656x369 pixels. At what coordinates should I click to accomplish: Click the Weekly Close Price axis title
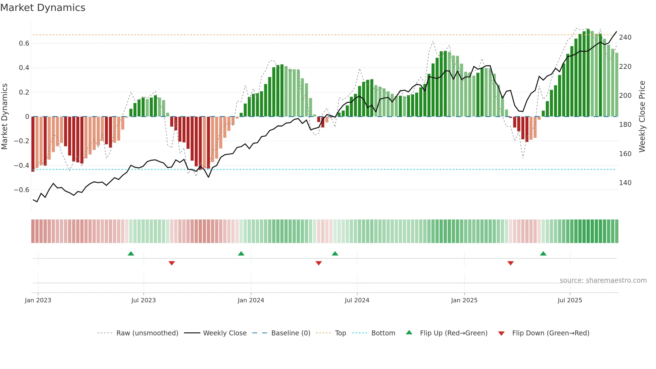(x=642, y=116)
